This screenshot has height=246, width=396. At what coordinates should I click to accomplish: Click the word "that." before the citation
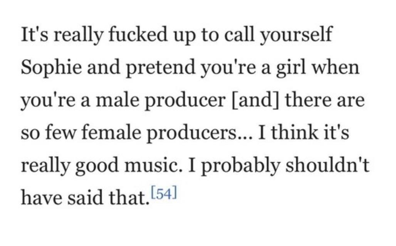pyautogui.click(x=129, y=197)
